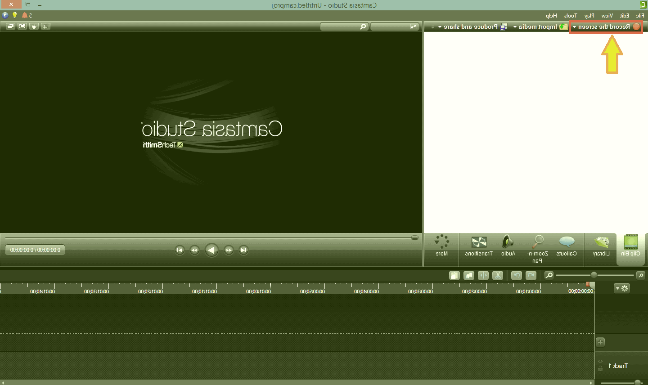The image size is (648, 385).
Task: Toggle Track 1 visibility eye icon
Action: pos(600,361)
